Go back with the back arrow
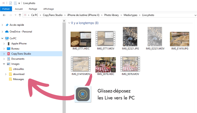Screen dimensions: 197x113 coord(4,15)
